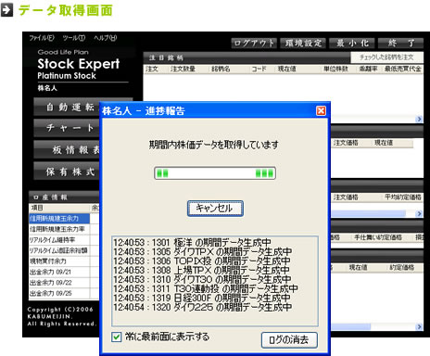This screenshot has width=430, height=356.
Task: Open the チャート sidebar button
Action: click(x=67, y=128)
